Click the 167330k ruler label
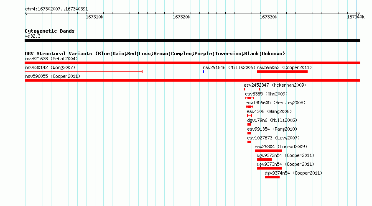The width and height of the screenshot is (372, 206). point(268,17)
